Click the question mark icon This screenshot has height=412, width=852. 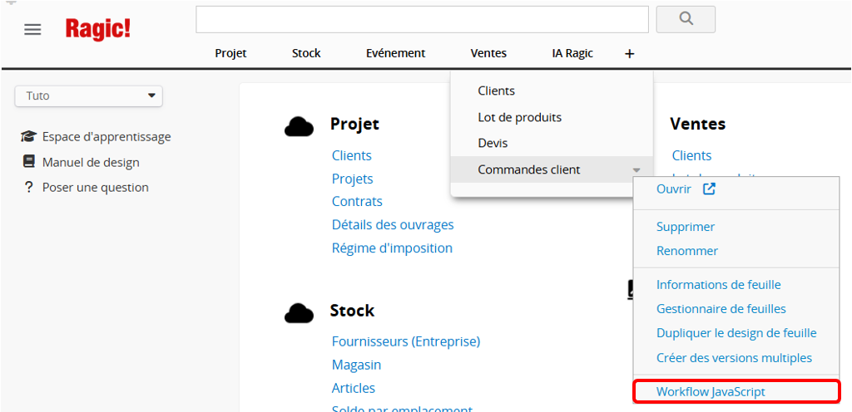[x=29, y=188]
